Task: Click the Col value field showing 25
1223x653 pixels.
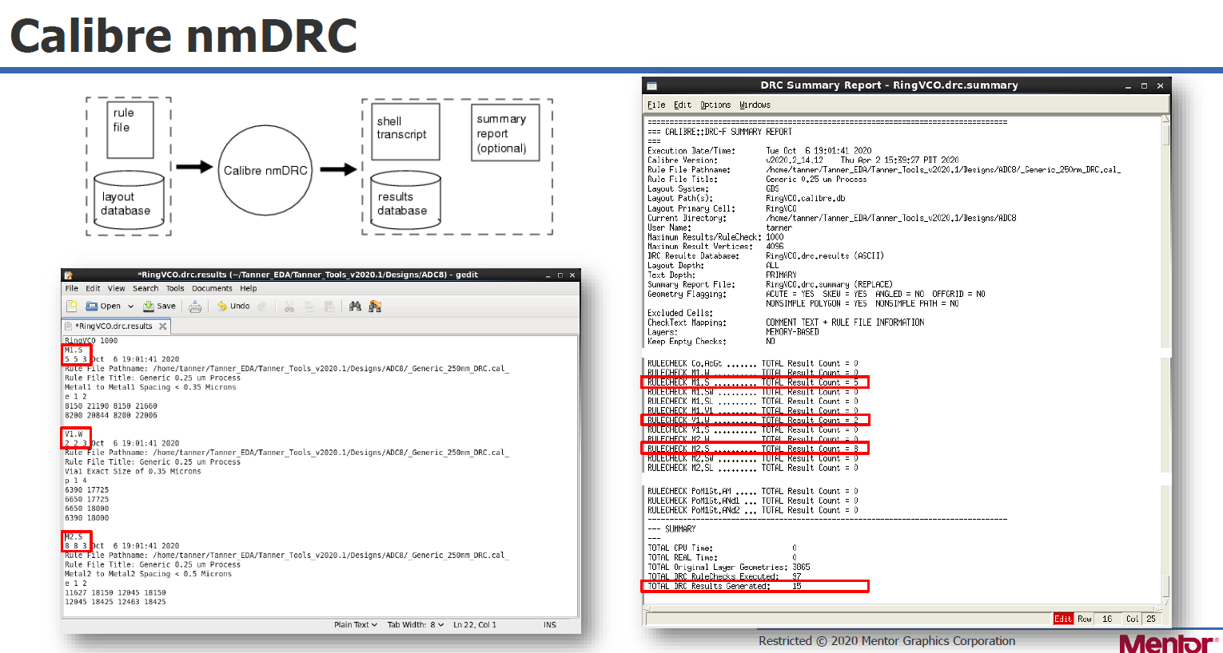Action: pyautogui.click(x=1151, y=619)
